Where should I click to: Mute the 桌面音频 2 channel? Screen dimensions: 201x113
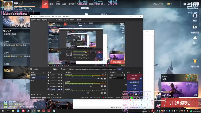(102, 93)
